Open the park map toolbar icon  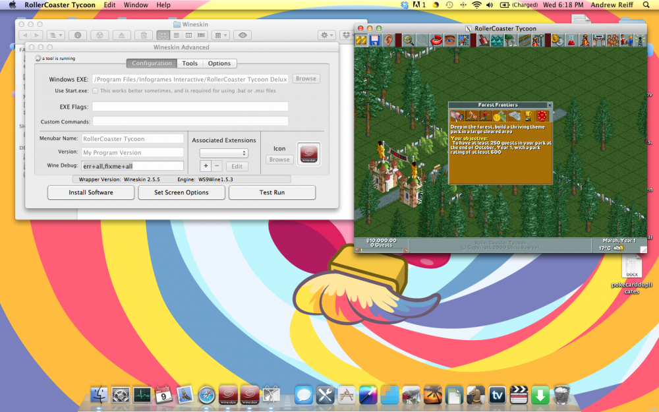463,41
